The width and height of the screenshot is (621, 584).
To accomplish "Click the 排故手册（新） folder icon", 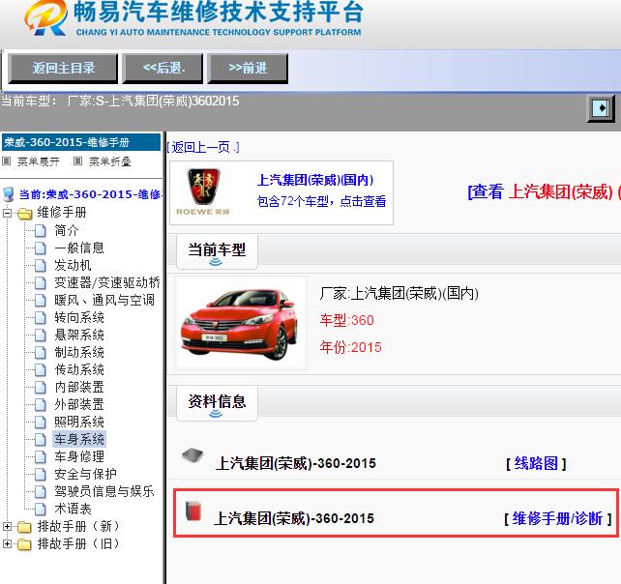I will 24,527.
